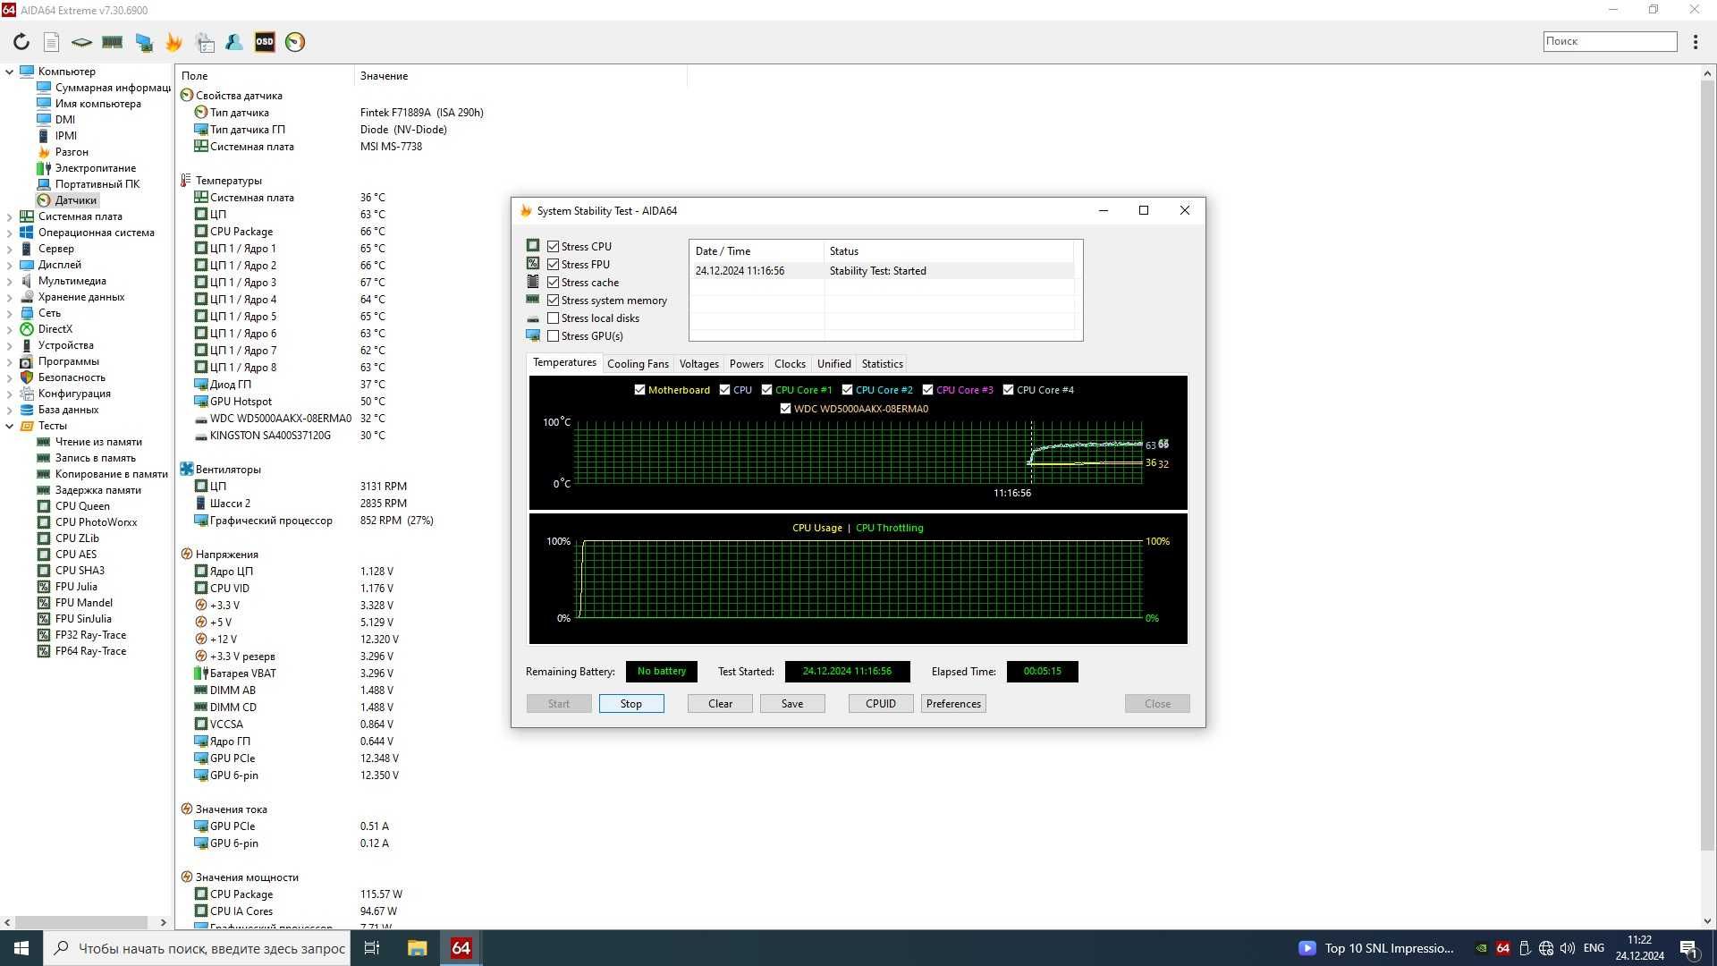Uncheck Stress FPU checkbox
Image resolution: width=1717 pixels, height=966 pixels.
[x=553, y=265]
